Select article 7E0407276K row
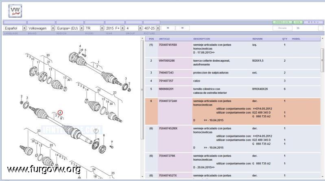The height and width of the screenshot is (181, 325). (233, 162)
